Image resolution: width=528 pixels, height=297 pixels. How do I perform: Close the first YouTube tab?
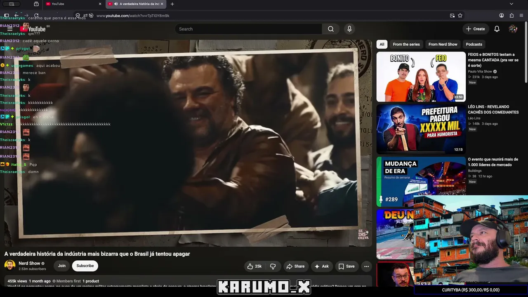[x=100, y=4]
